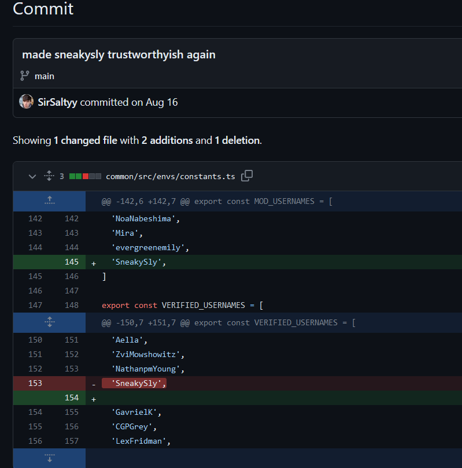This screenshot has width=462, height=468.
Task: Click the commit title text
Action: point(119,55)
